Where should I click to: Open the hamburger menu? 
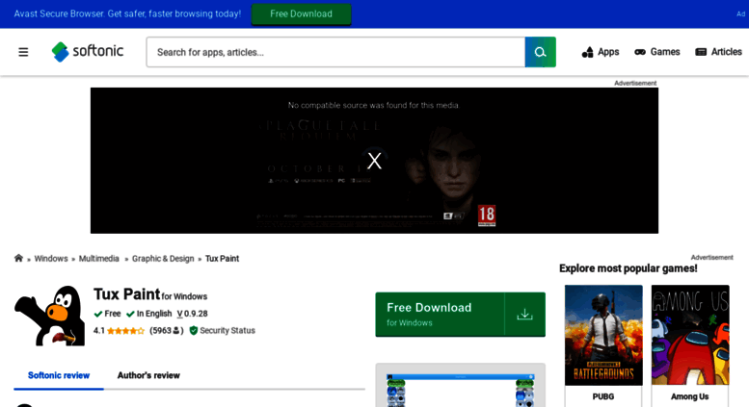click(23, 52)
